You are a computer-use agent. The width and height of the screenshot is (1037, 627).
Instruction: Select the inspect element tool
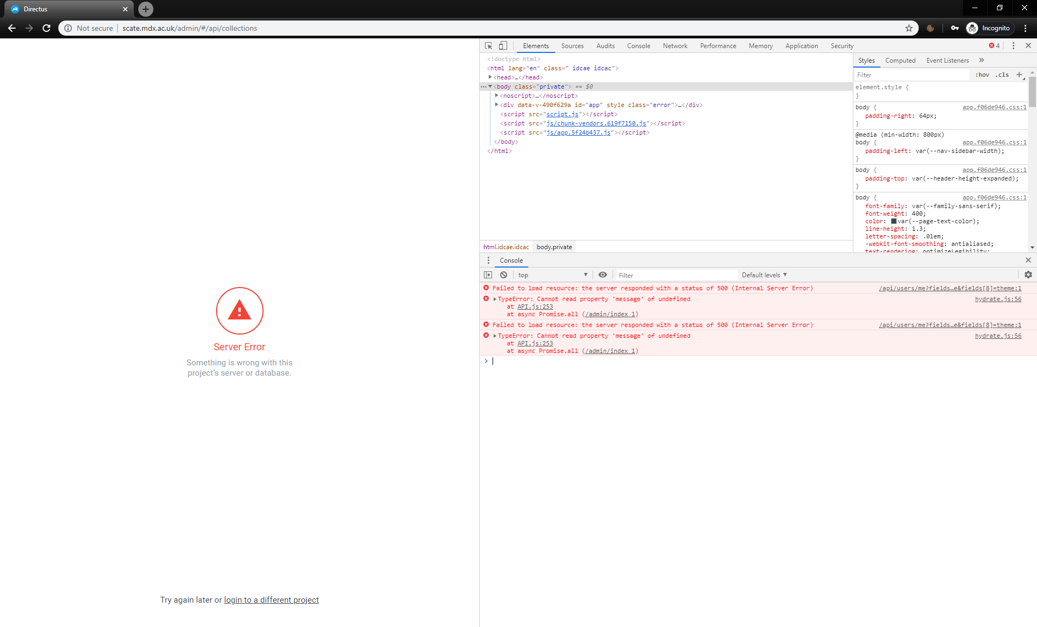tap(488, 46)
